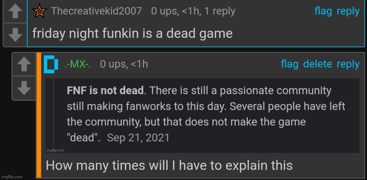Screen dimensions: 367x180
Task: Click the 'Sep 21, 2021' date
Action: 138,138
